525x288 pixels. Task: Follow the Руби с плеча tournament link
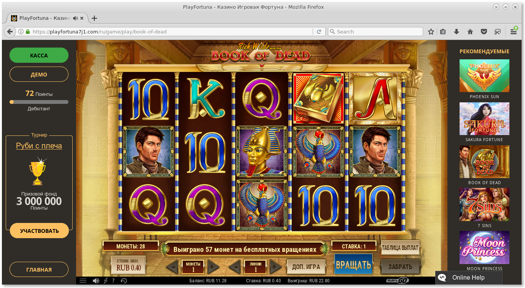[x=39, y=146]
